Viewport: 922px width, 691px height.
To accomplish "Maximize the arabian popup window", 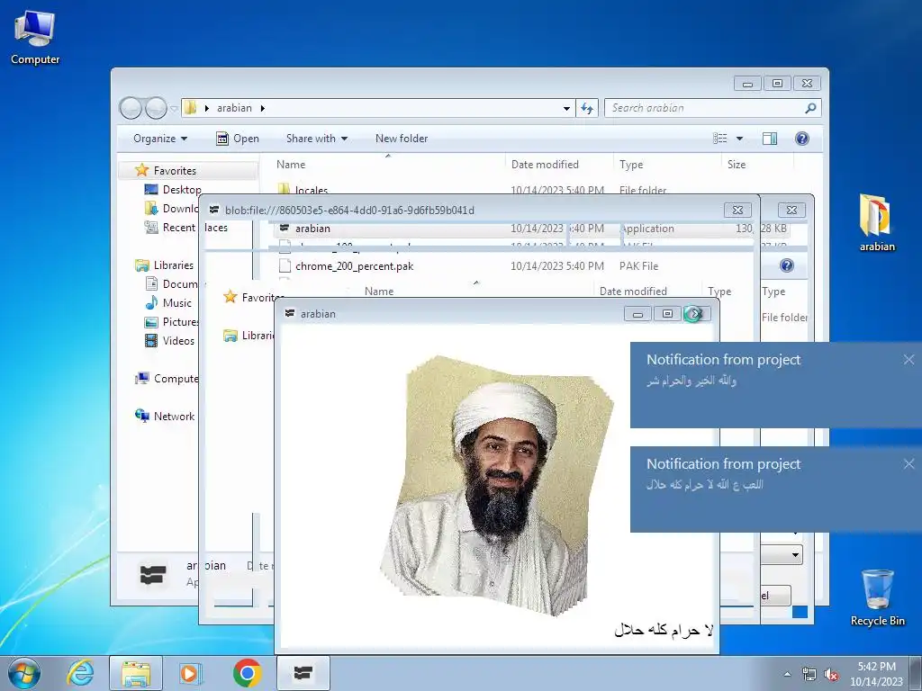I will click(667, 314).
